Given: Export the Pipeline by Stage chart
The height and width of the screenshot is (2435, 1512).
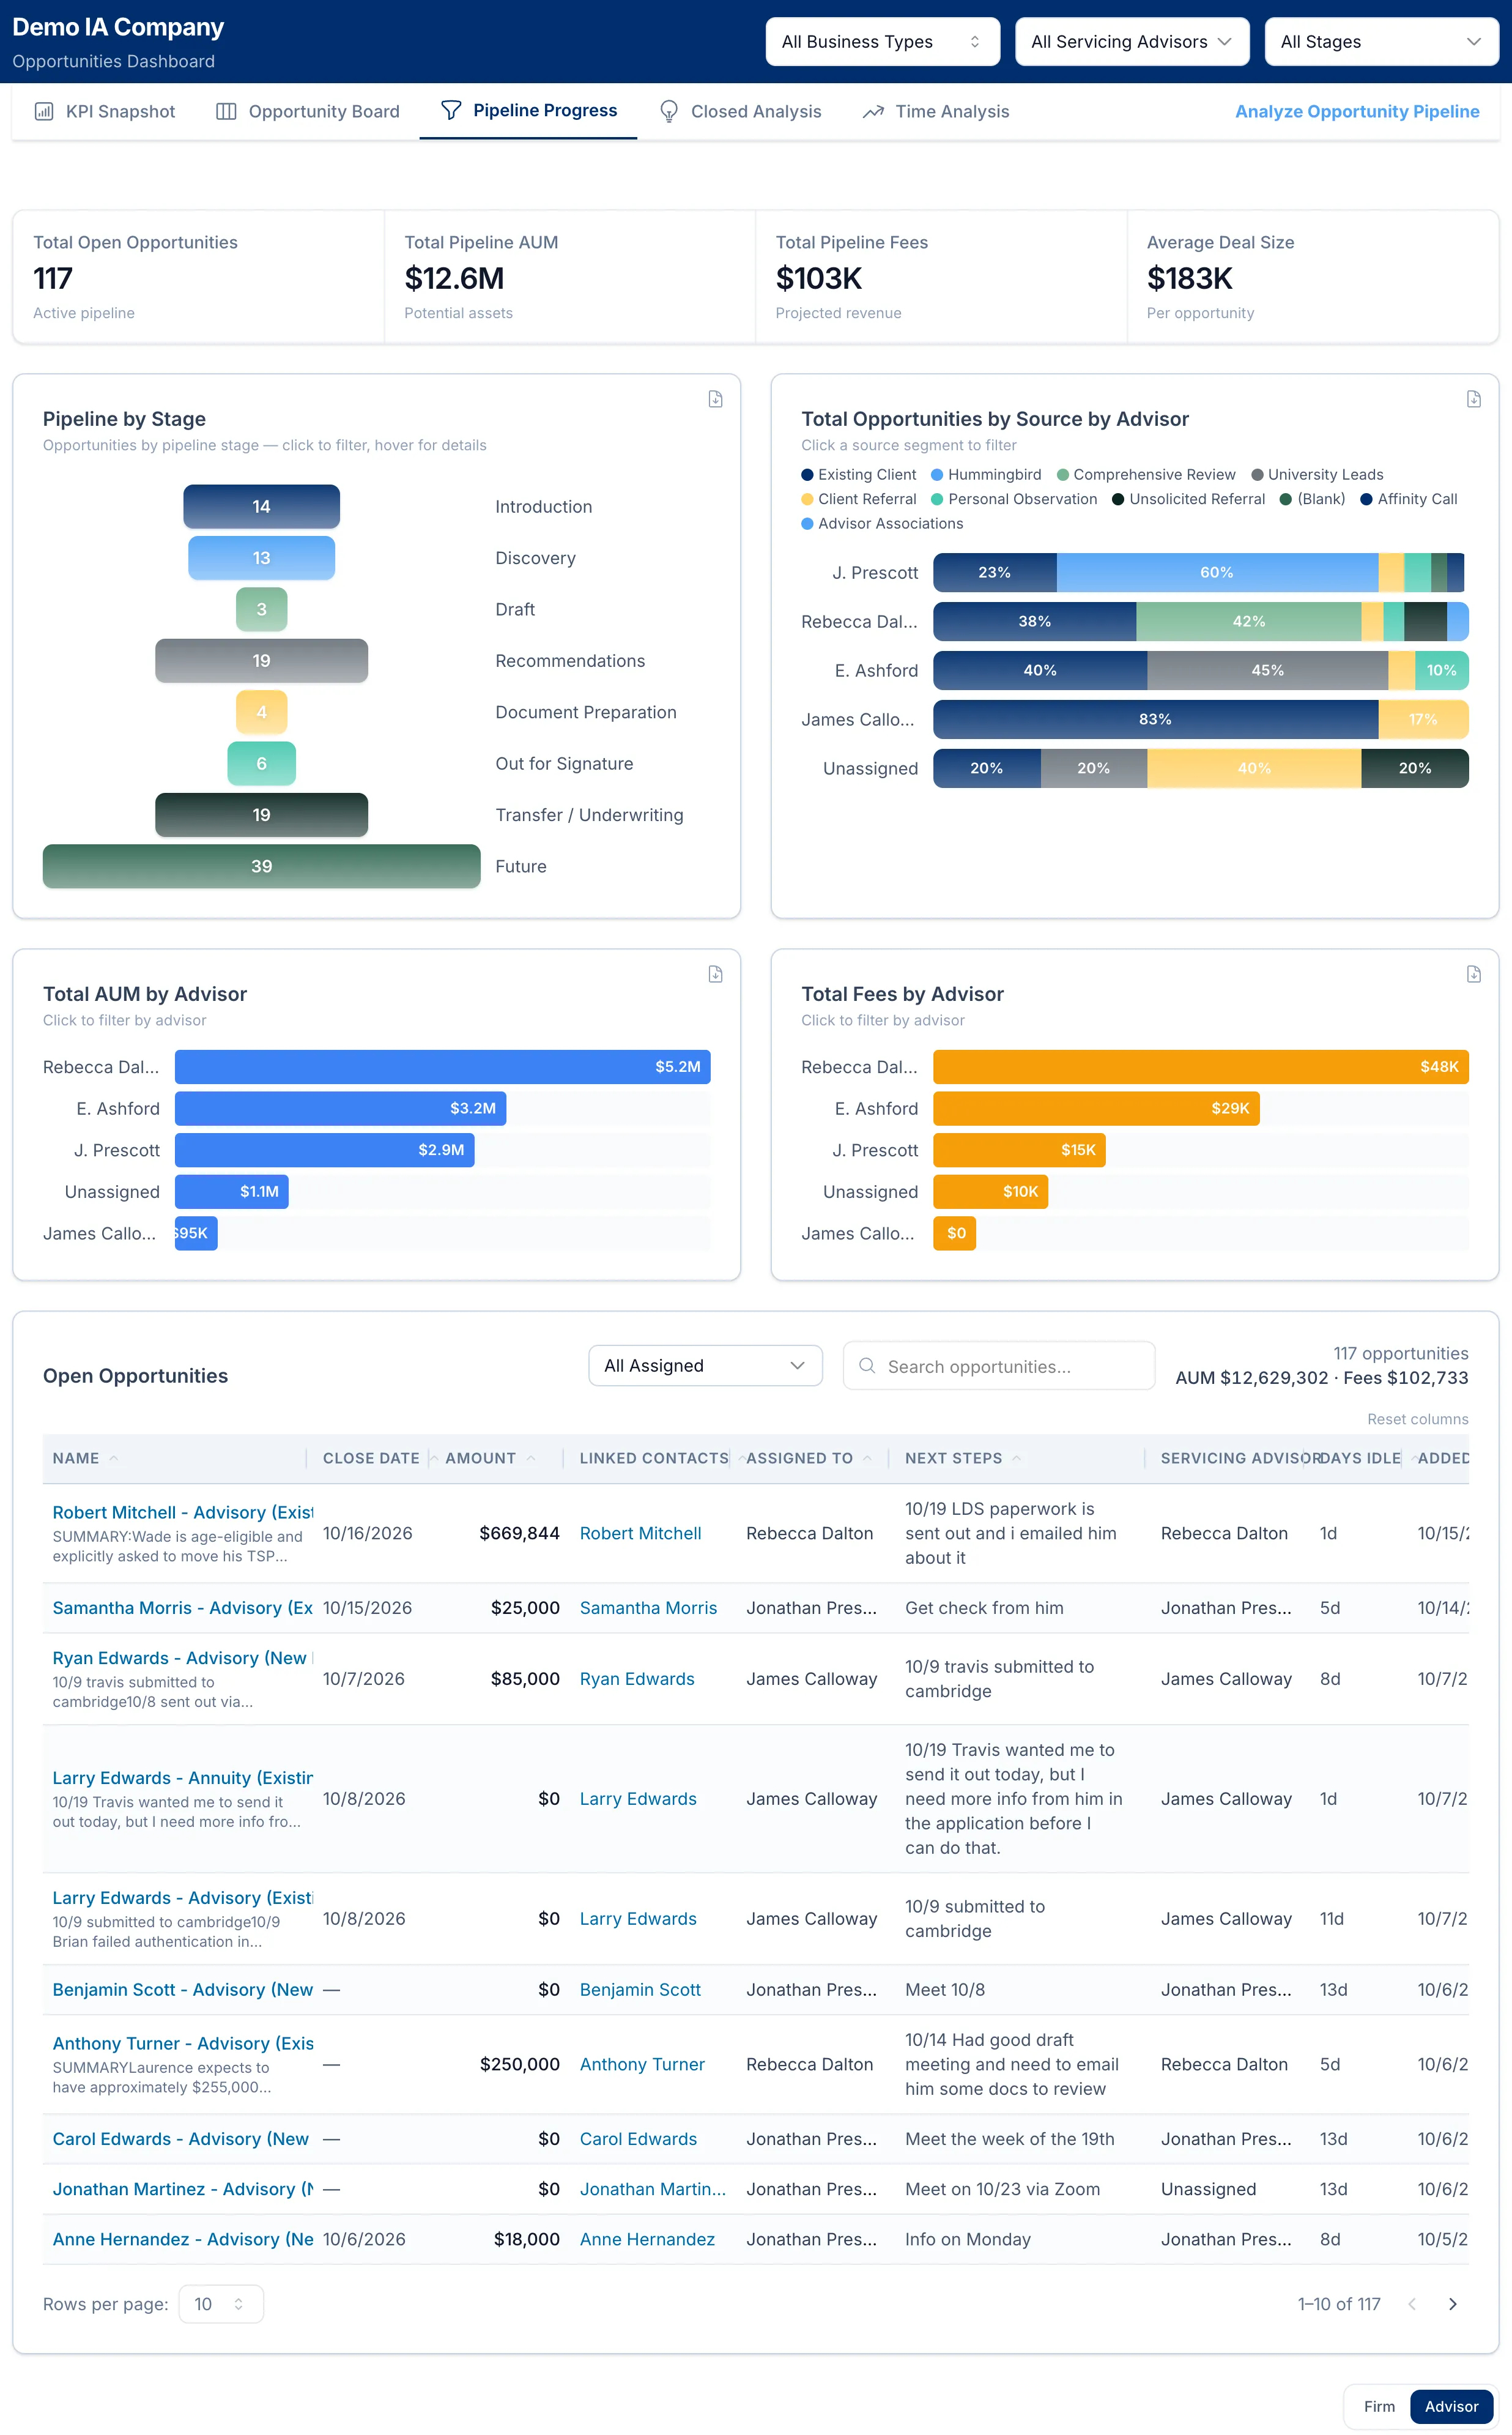Looking at the screenshot, I should pyautogui.click(x=715, y=399).
